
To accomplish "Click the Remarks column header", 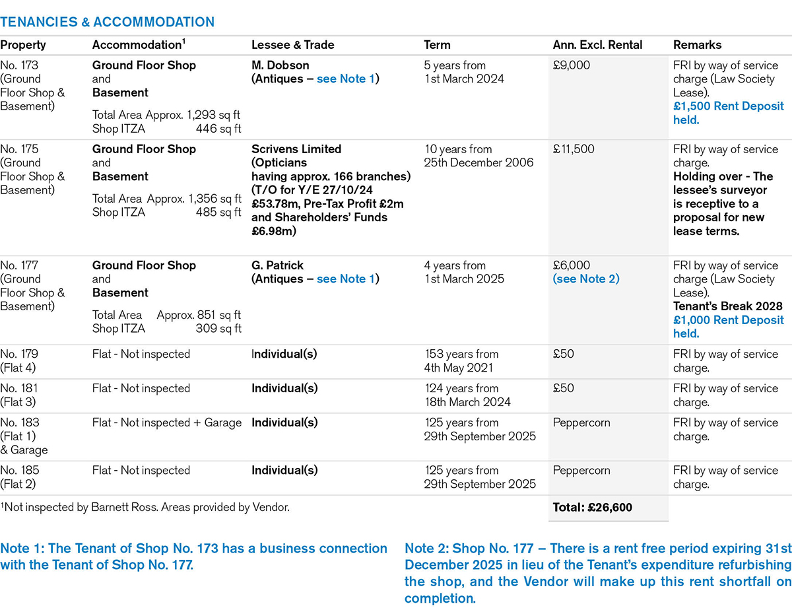I will (697, 45).
